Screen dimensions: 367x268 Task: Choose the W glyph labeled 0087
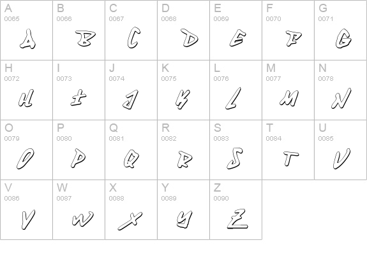tap(79, 209)
